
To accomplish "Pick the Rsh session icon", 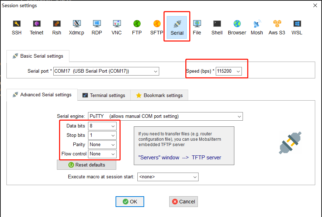I will pyautogui.click(x=57, y=28).
